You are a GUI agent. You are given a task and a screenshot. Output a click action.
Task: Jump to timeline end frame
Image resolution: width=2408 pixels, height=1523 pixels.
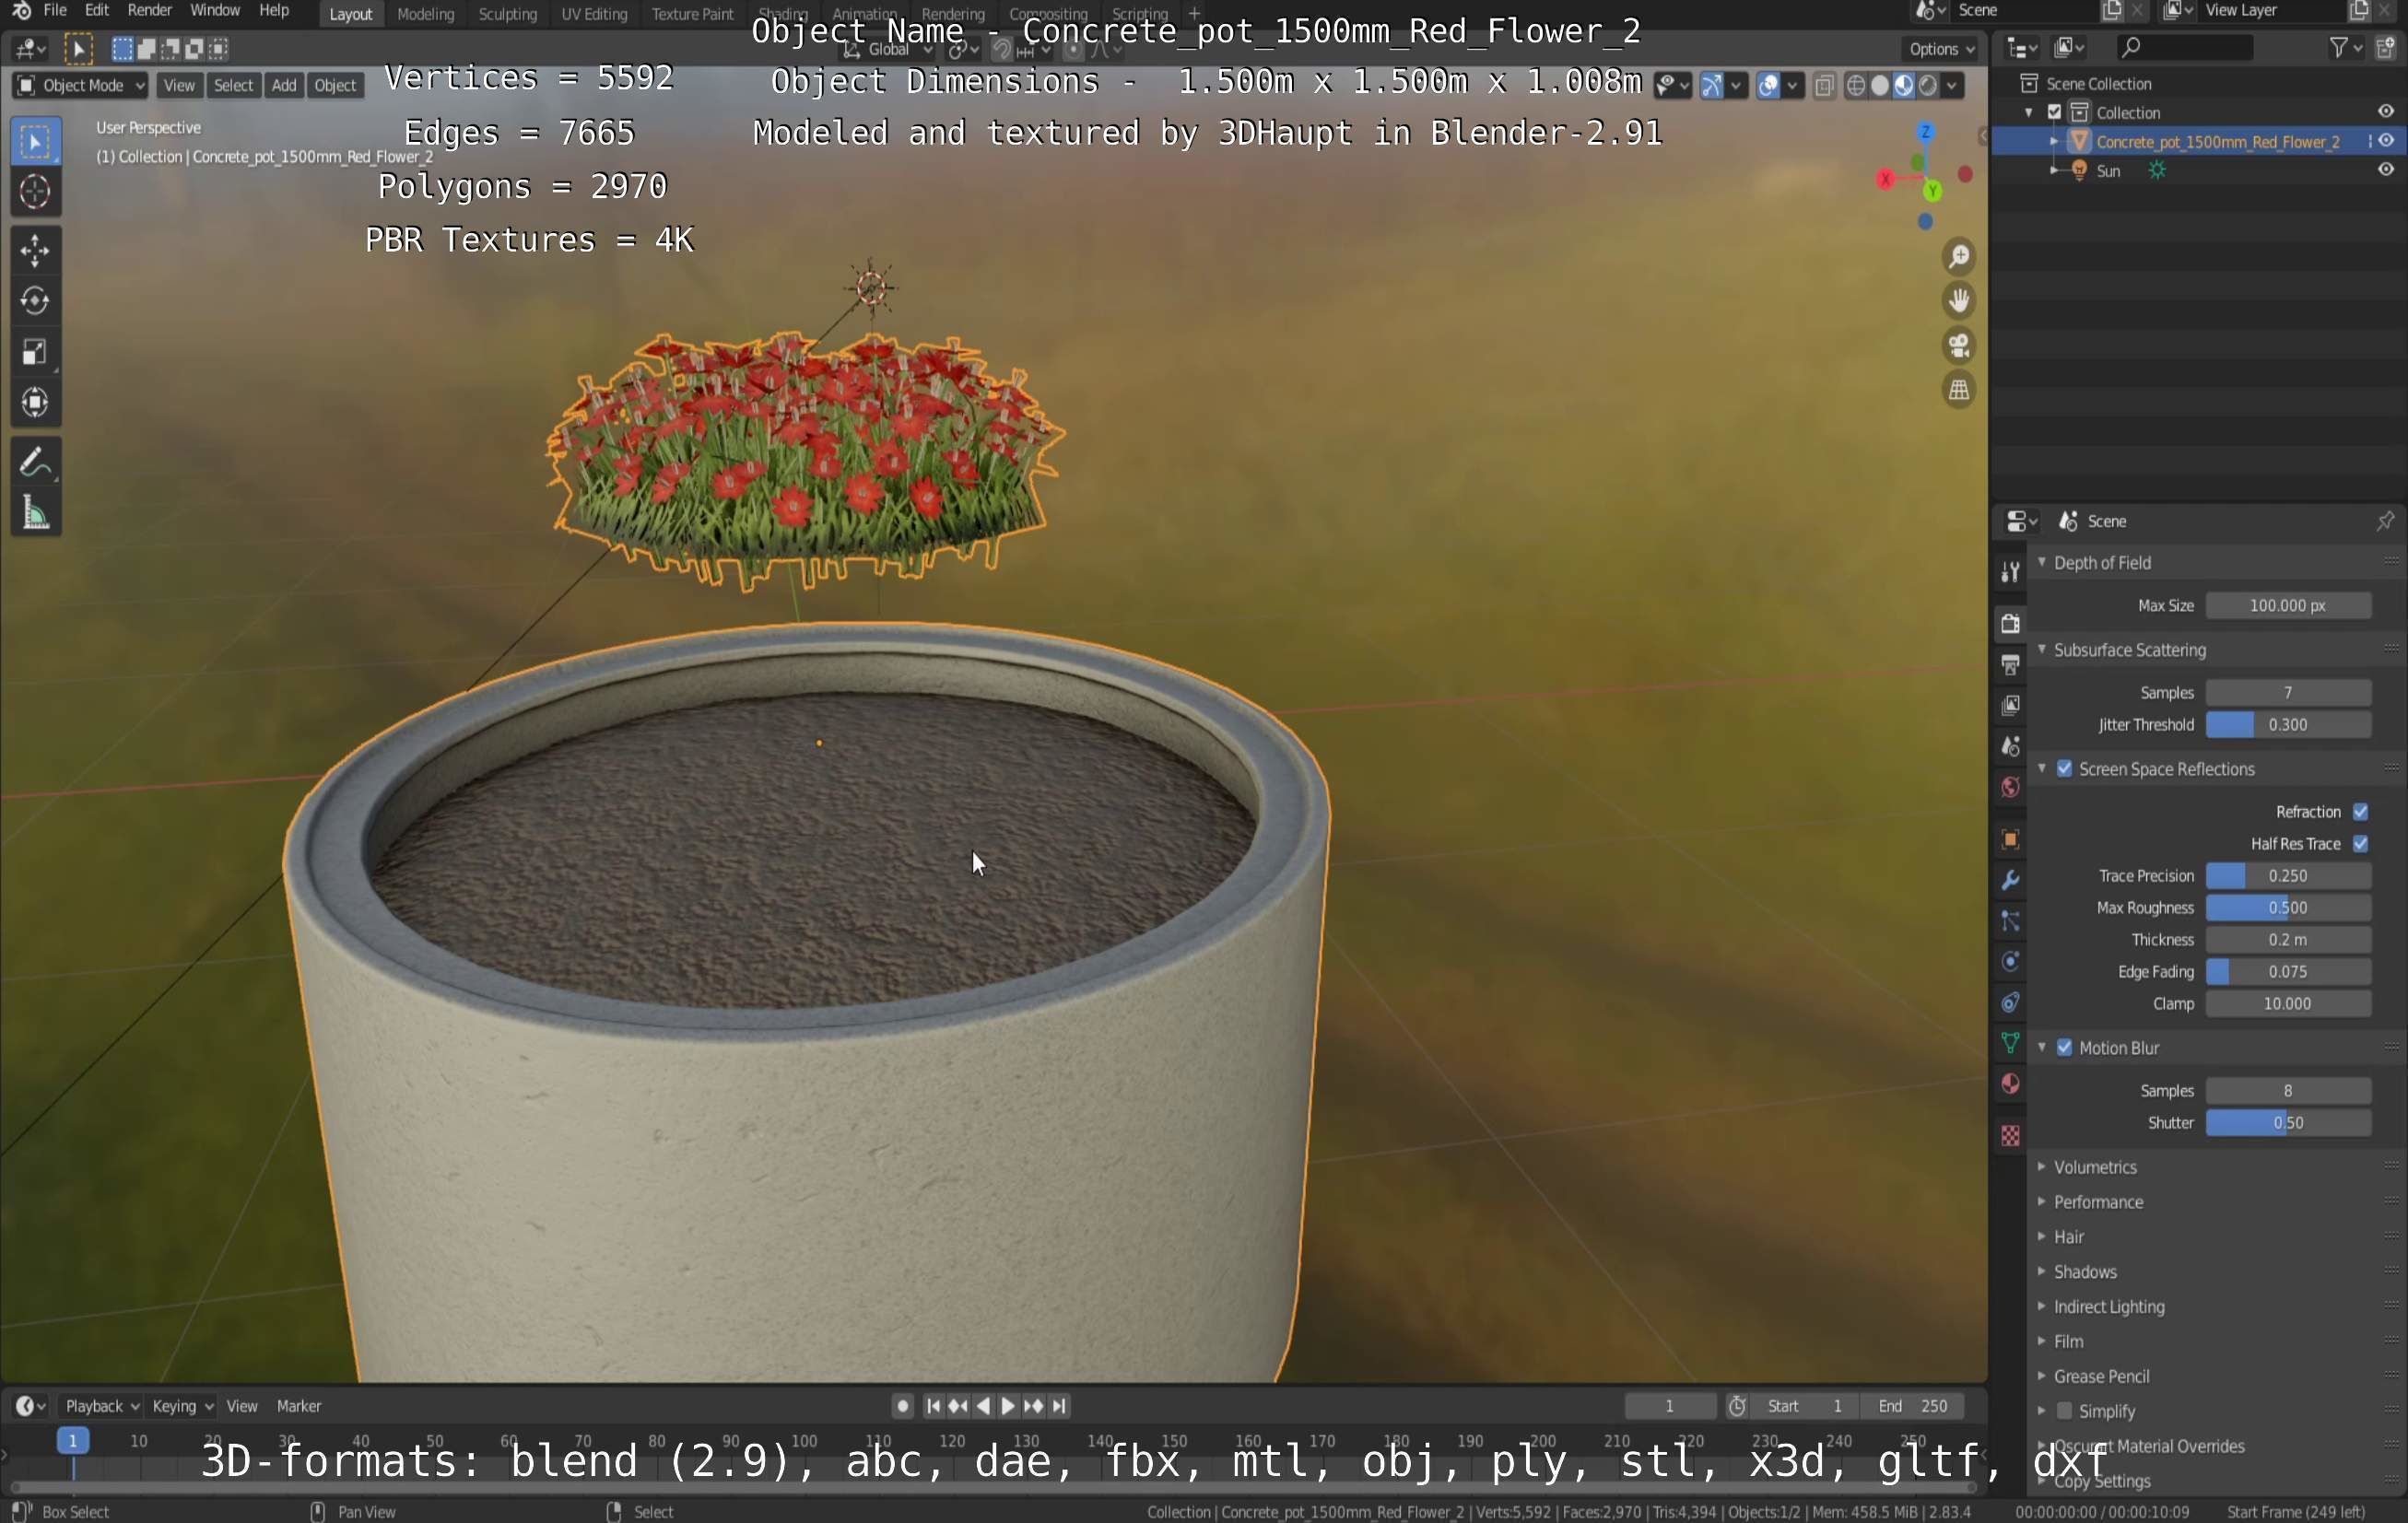[x=1059, y=1406]
